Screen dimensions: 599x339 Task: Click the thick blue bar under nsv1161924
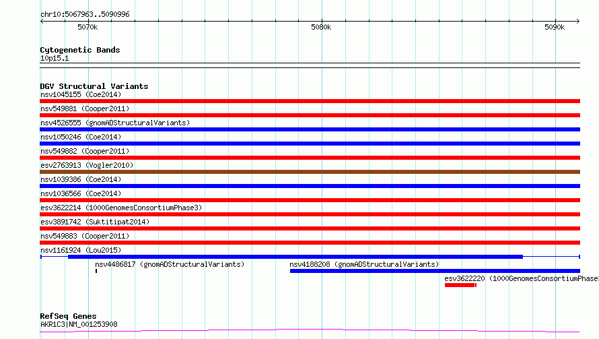(x=295, y=257)
